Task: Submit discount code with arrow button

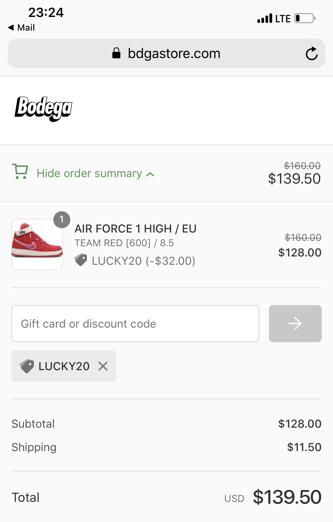Action: coord(295,323)
